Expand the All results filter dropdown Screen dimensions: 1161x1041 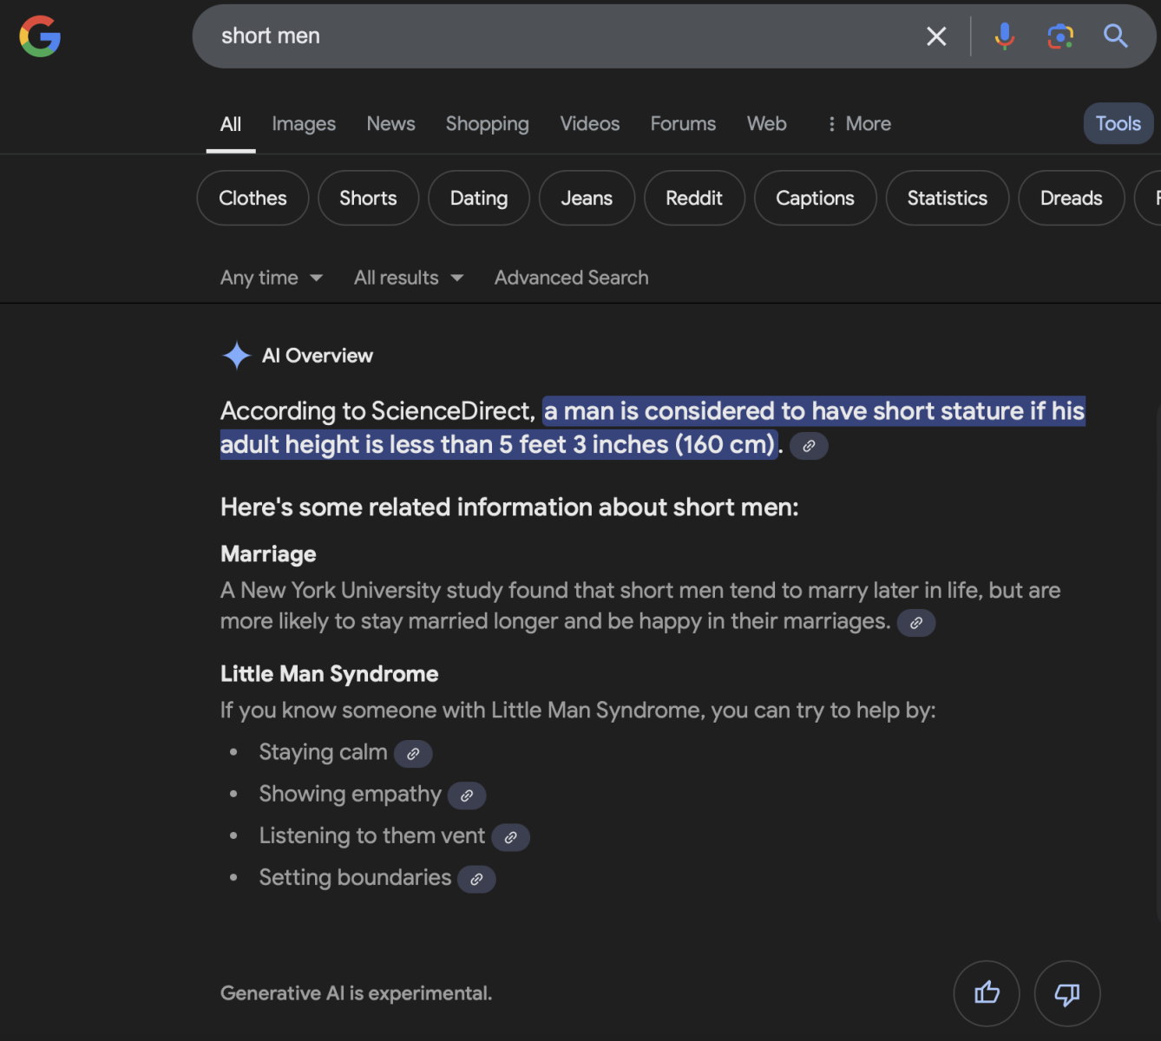click(409, 278)
